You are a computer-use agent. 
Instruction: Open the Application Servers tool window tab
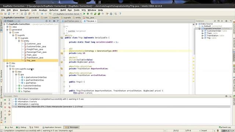click(x=52, y=127)
